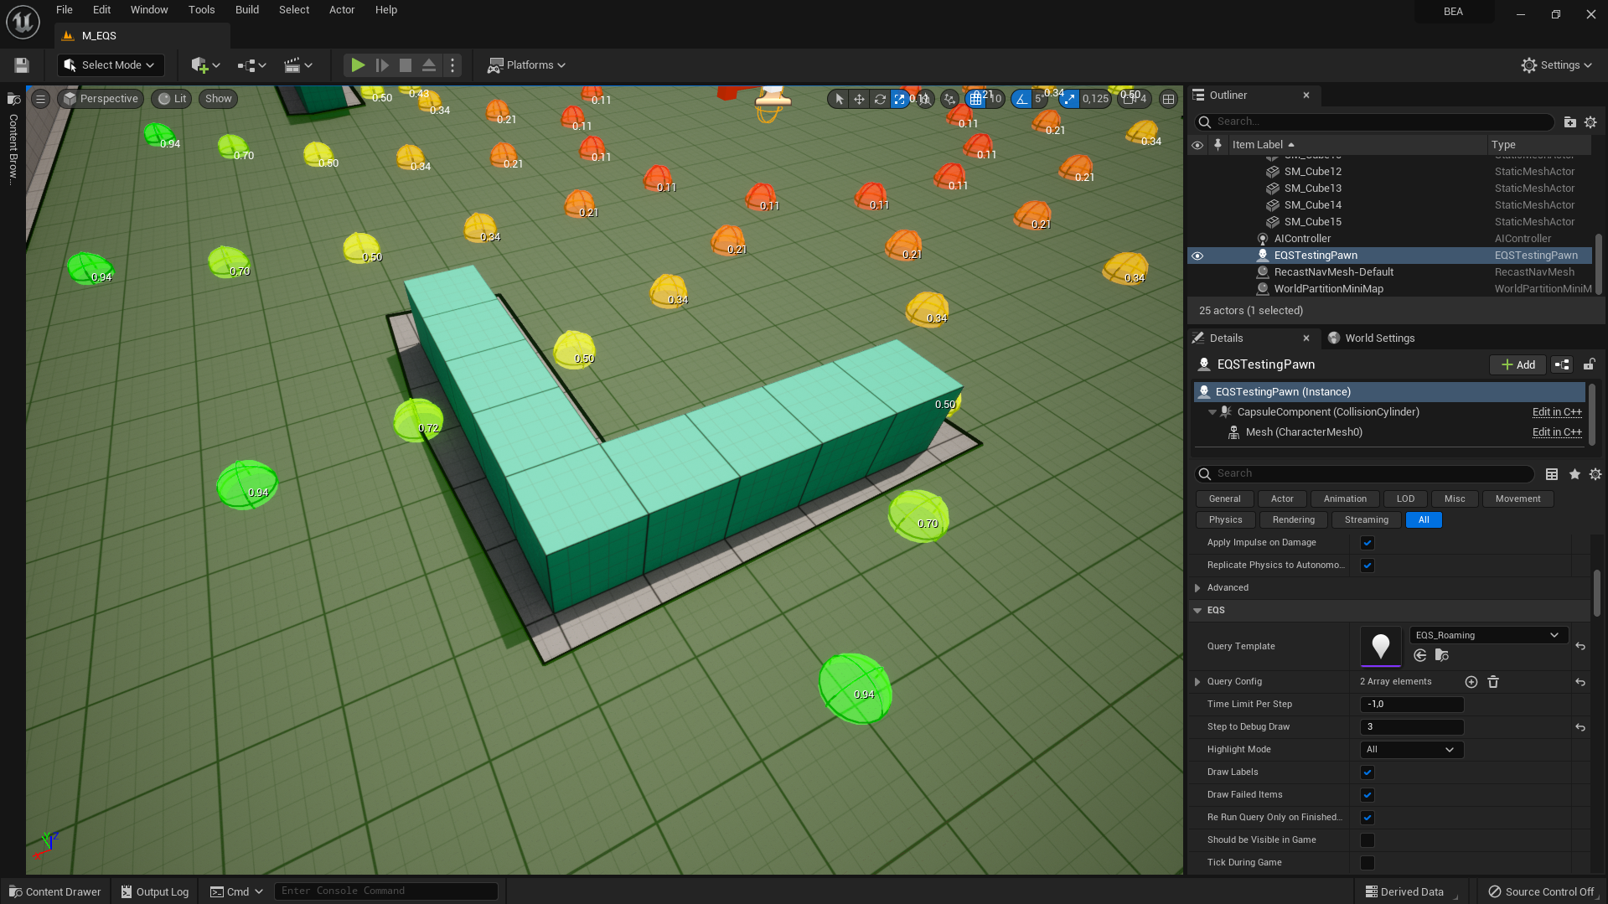The height and width of the screenshot is (904, 1608).
Task: Expand the Advanced section
Action: (1198, 588)
